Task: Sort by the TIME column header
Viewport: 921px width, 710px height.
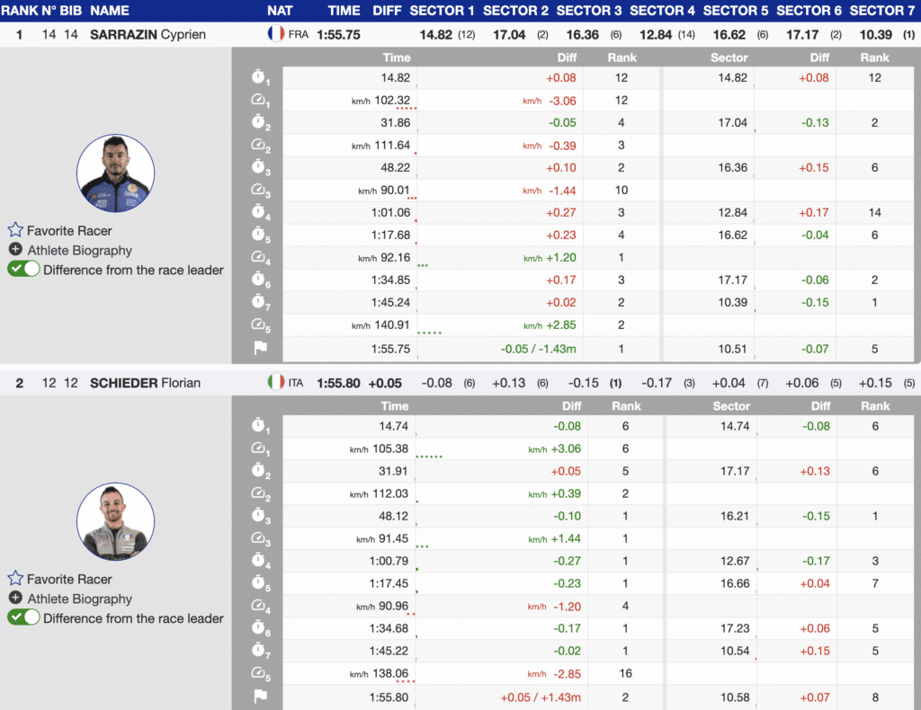Action: pos(344,11)
